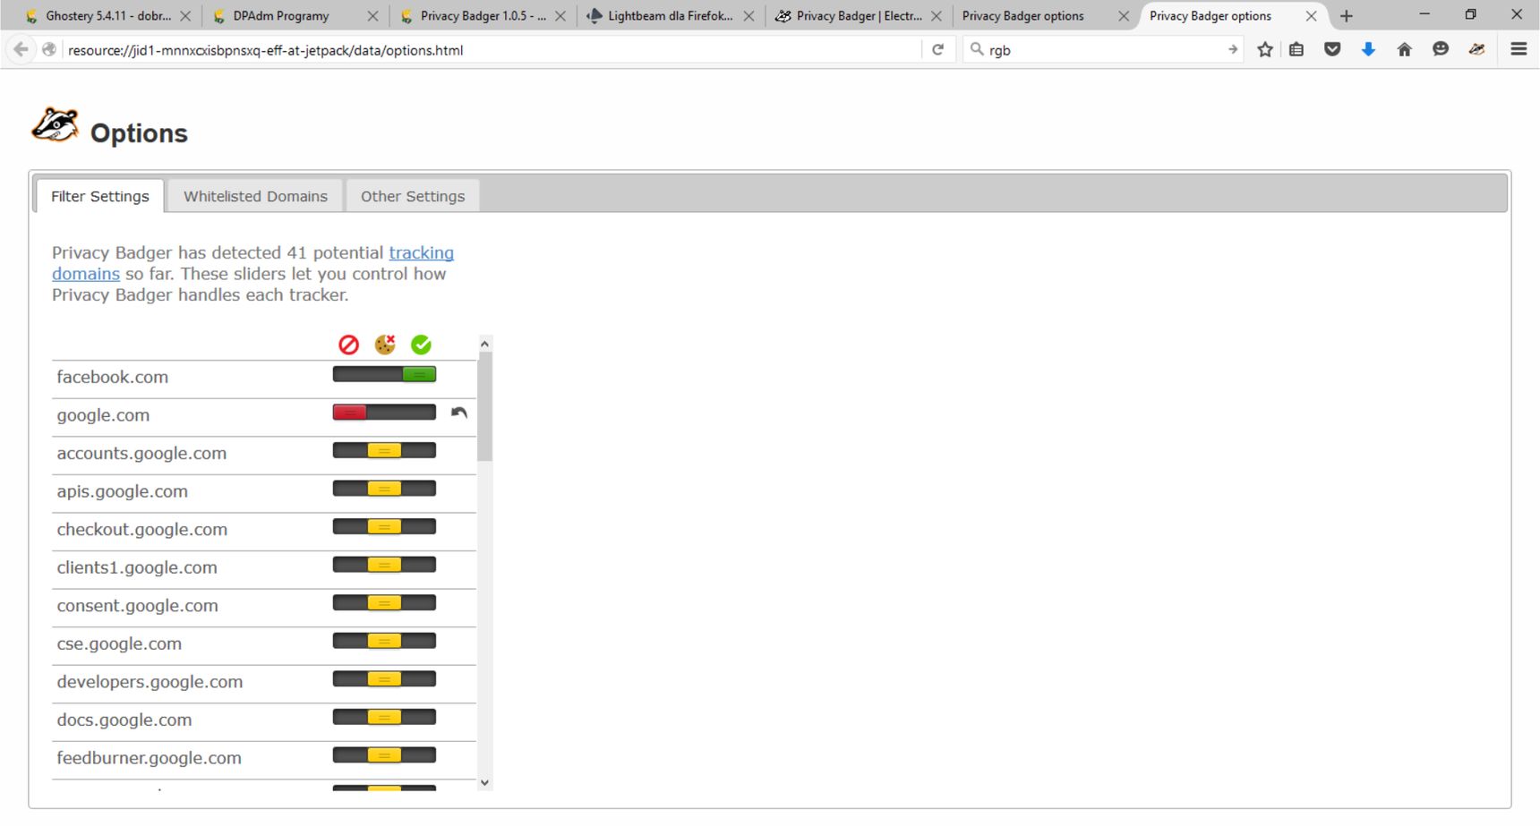1540x826 pixels.
Task: Open the bookmarks list icon
Action: click(x=1296, y=50)
